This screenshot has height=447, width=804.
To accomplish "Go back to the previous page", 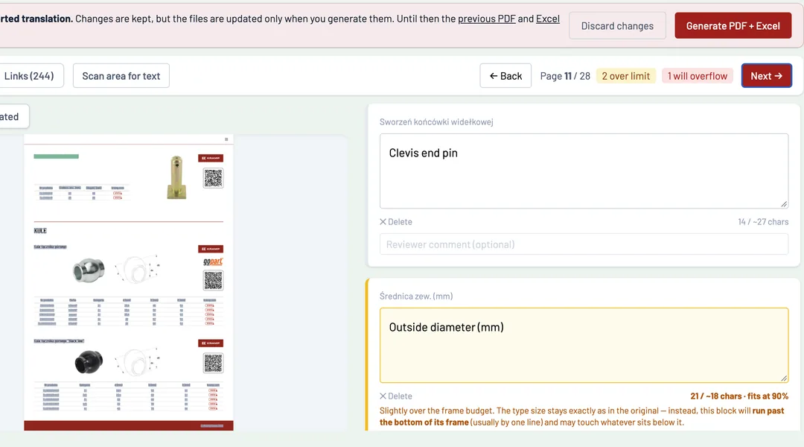I will pos(505,76).
